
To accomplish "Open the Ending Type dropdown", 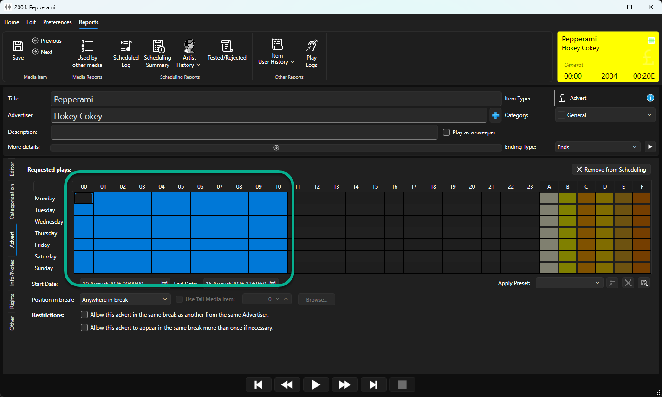I will coord(597,147).
